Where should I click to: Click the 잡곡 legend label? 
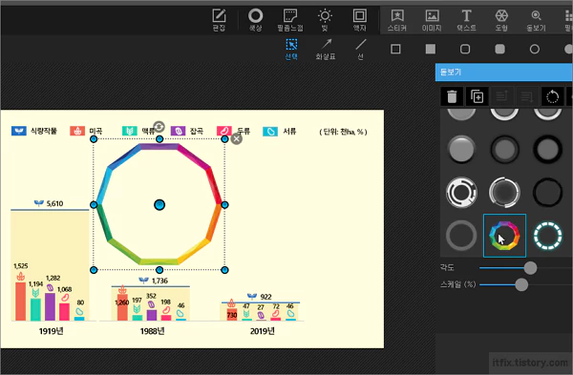[197, 131]
